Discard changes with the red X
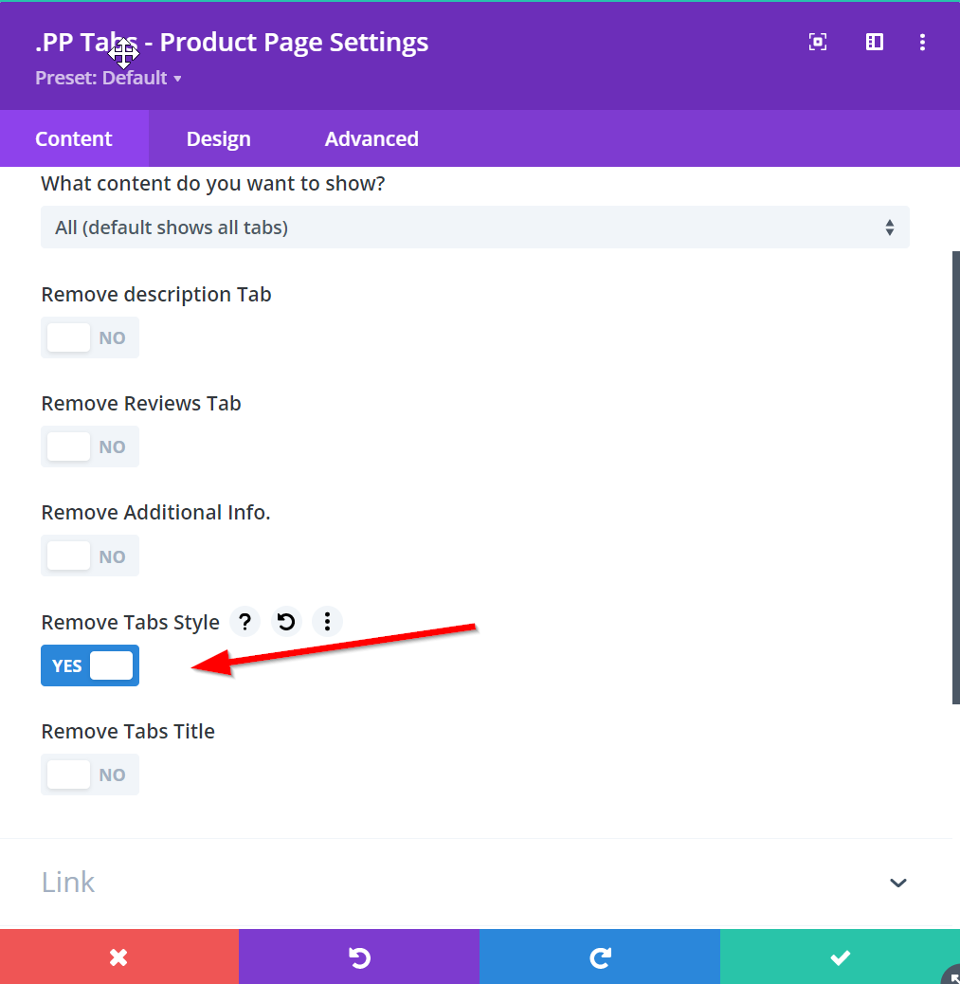 [x=118, y=957]
